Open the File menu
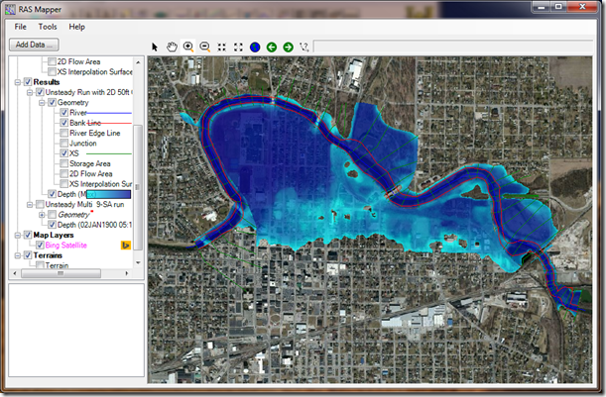Screen dimensions: 606x397 [21, 27]
